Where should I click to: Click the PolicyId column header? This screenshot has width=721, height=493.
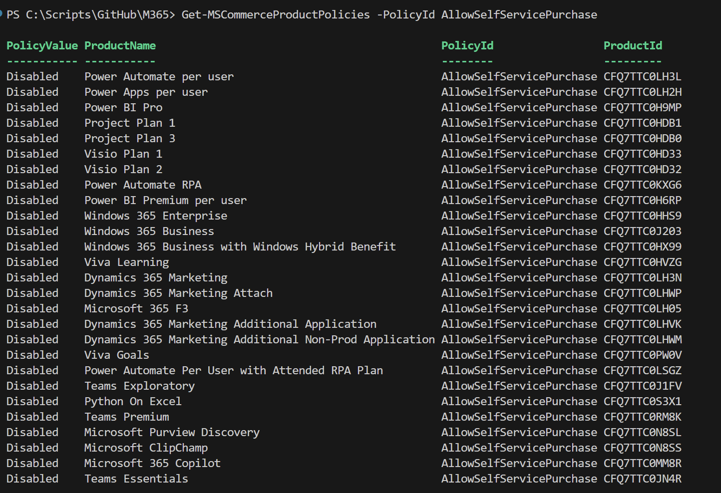[x=467, y=46]
